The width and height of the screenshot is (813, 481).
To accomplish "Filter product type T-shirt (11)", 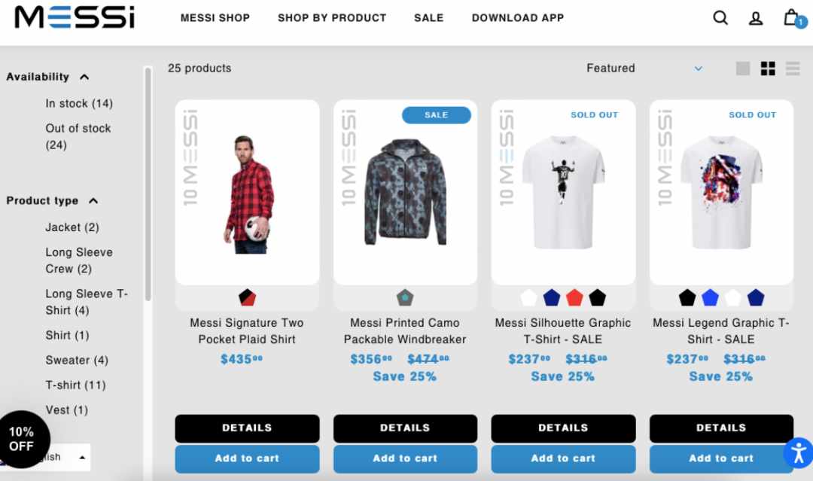I will (x=75, y=385).
